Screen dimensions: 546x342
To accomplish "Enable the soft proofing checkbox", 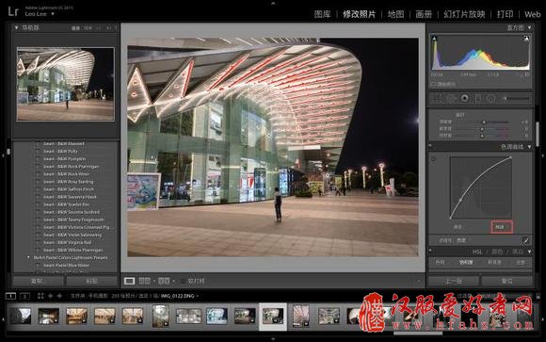I will (x=183, y=281).
